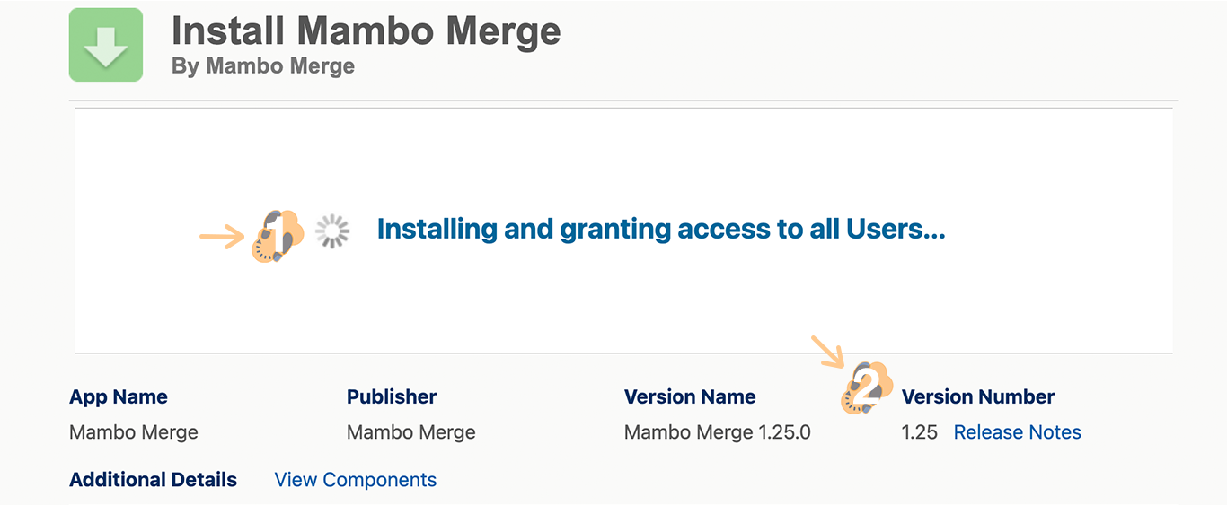Open the Release Notes link
This screenshot has height=505, width=1227.
click(1017, 432)
